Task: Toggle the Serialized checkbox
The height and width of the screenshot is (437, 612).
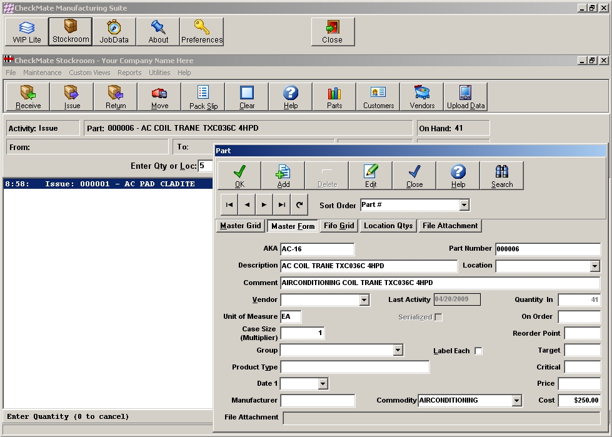Action: 438,317
